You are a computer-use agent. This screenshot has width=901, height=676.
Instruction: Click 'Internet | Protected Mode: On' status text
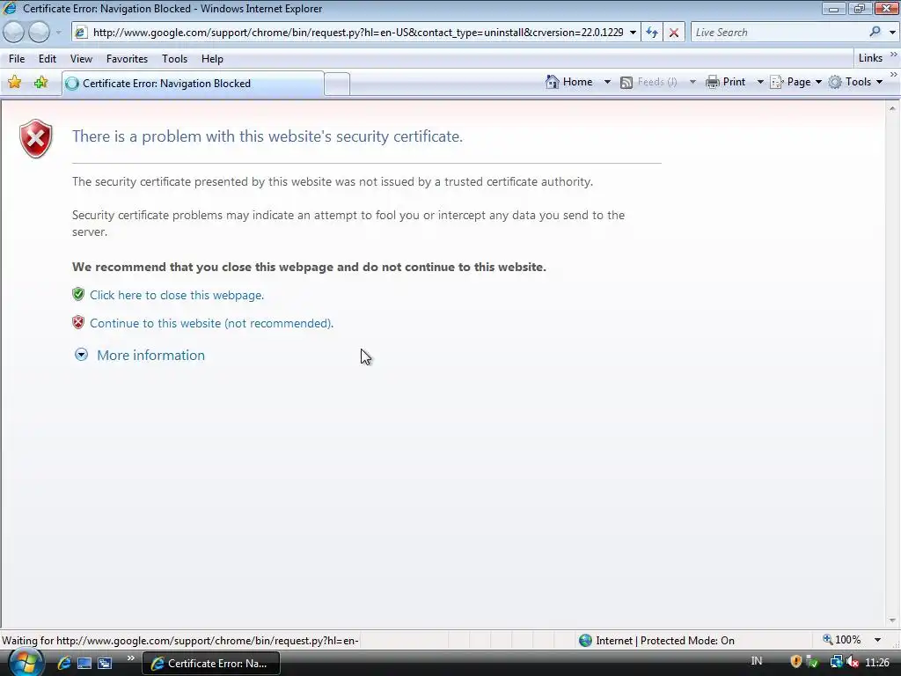665,641
